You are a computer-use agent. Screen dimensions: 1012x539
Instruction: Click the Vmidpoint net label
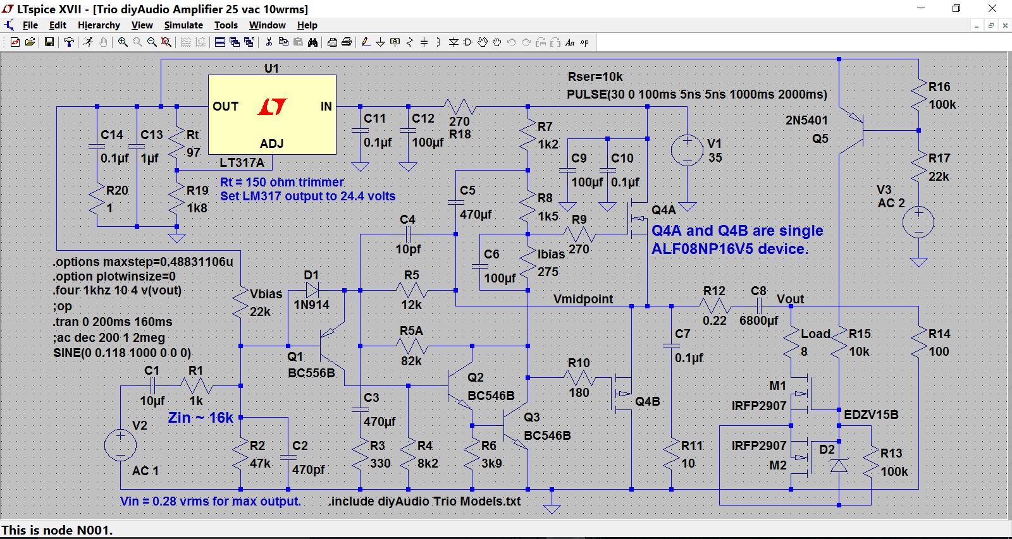[x=583, y=299]
